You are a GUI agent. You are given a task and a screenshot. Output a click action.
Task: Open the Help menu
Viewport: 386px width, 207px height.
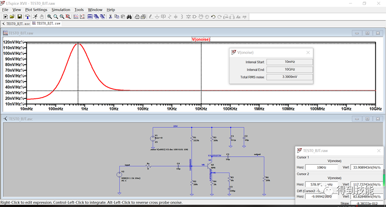point(111,10)
